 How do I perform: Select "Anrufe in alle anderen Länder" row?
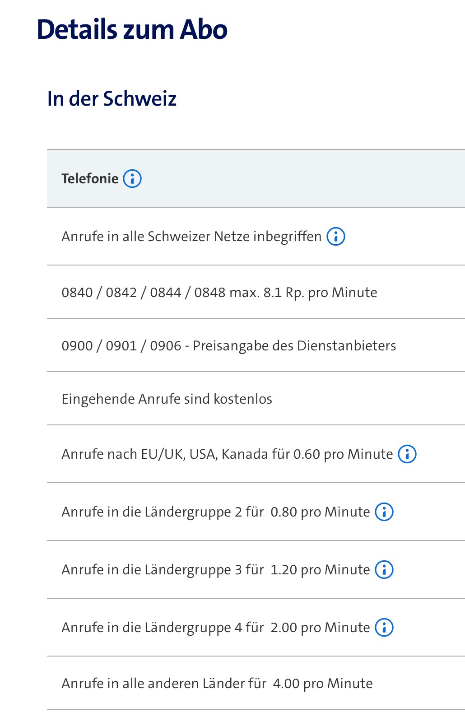[163, 684]
